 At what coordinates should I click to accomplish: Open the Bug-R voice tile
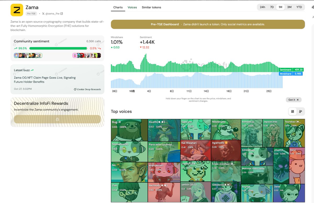click(x=129, y=130)
